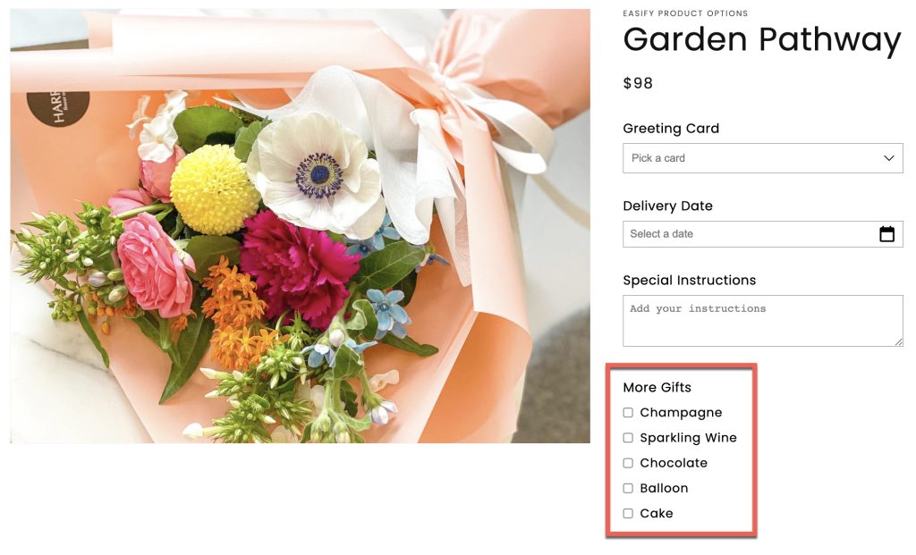Expand the Greeting Card chevron arrow

click(x=888, y=158)
